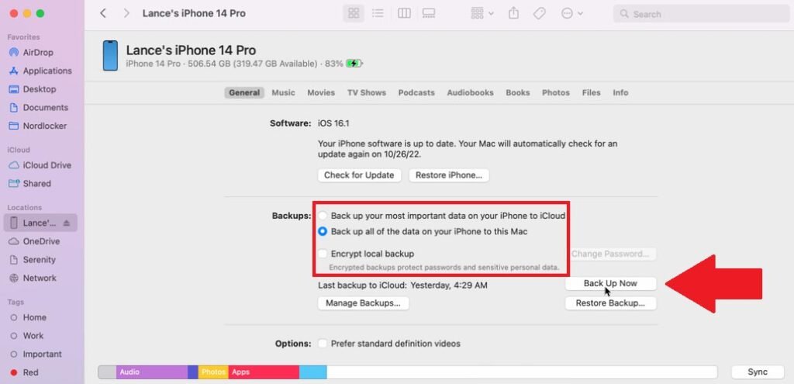794x384 pixels.
Task: Switch to gallery view
Action: click(x=428, y=14)
